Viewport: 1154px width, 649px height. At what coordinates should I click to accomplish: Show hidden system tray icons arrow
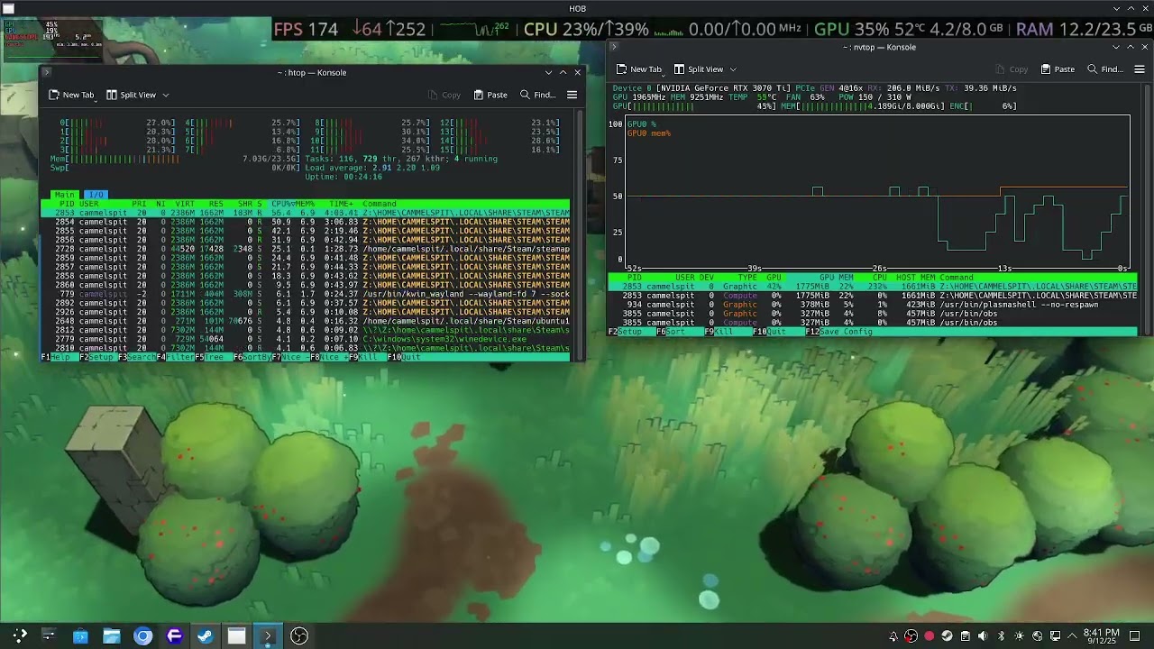coord(1073,636)
